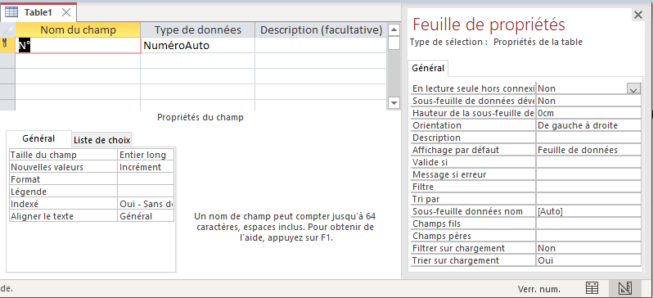The image size is (653, 298).
Task: Click 'Sous-feuille données nom' value [Auto]
Action: click(x=588, y=211)
